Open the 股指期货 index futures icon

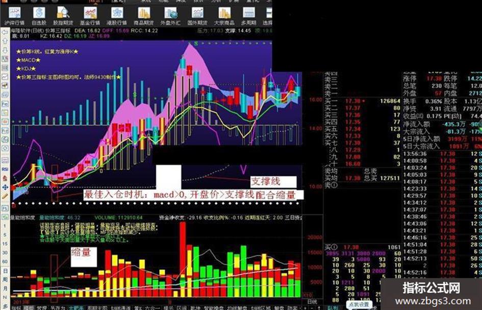(x=63, y=16)
